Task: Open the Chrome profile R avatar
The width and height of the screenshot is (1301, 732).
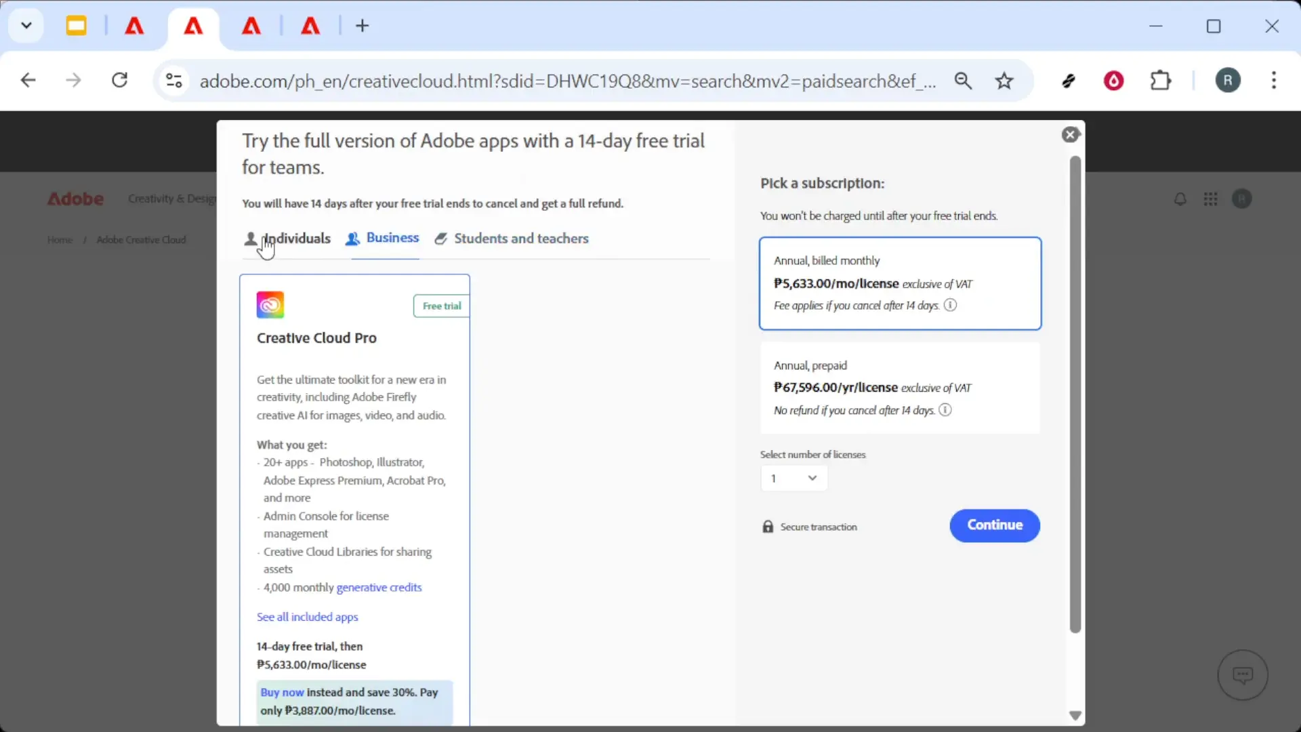Action: [1228, 81]
